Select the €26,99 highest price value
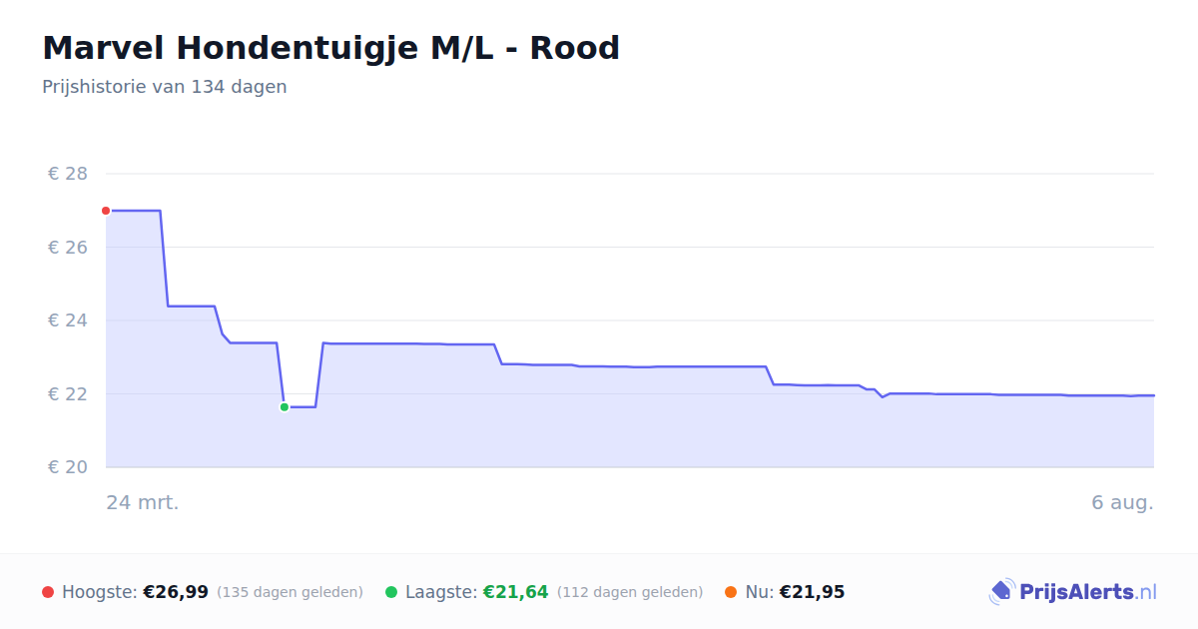The image size is (1198, 629). pyautogui.click(x=176, y=592)
